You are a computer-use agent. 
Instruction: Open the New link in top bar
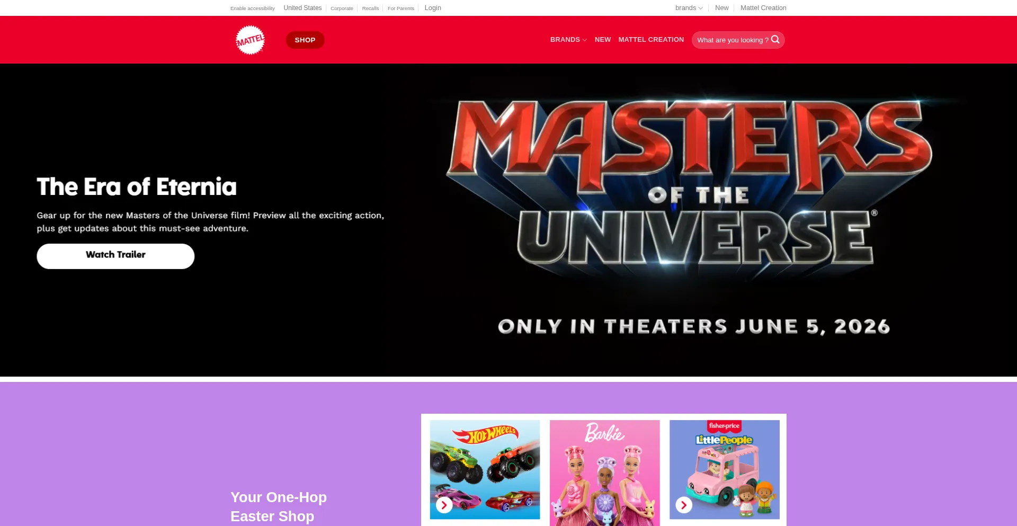click(x=721, y=8)
